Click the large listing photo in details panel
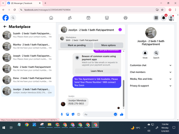 [151, 33]
